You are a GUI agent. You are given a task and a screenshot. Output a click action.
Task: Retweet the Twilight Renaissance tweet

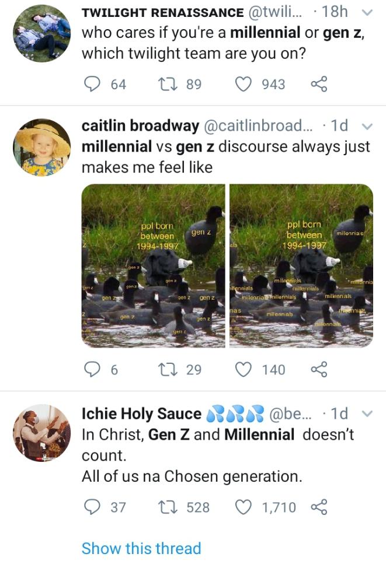pos(166,85)
